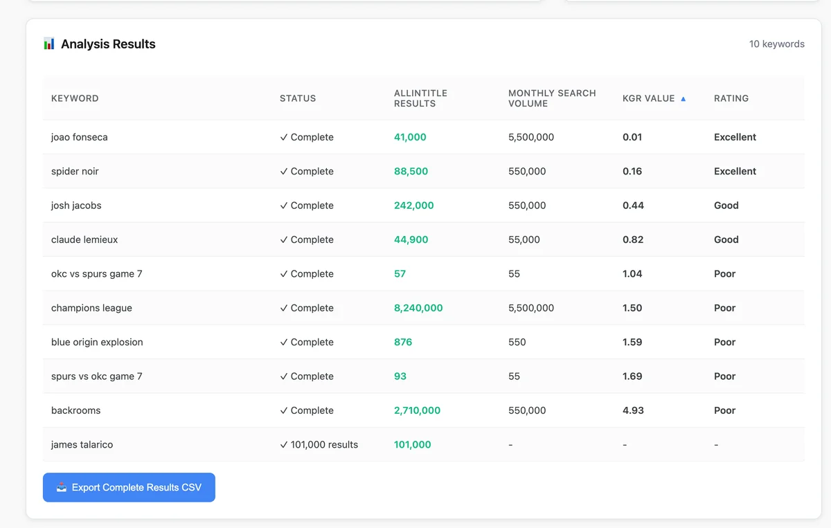831x528 pixels.
Task: Click the 1.59 KGR value
Action: click(x=632, y=342)
